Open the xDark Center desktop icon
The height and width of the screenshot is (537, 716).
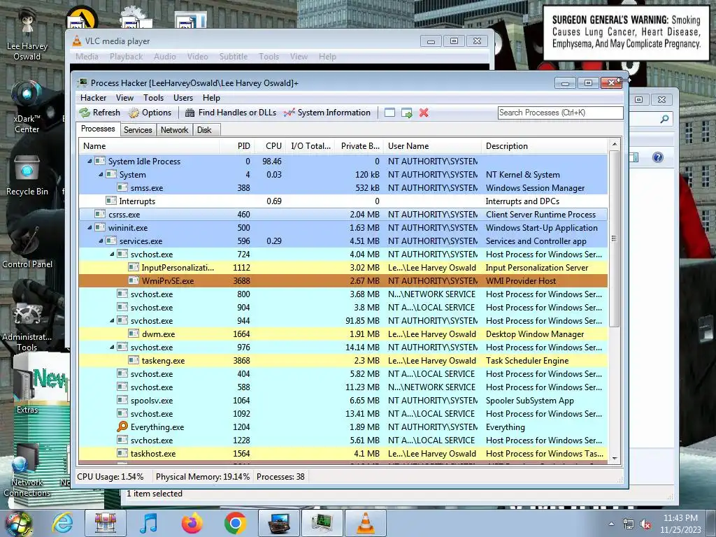(27, 107)
